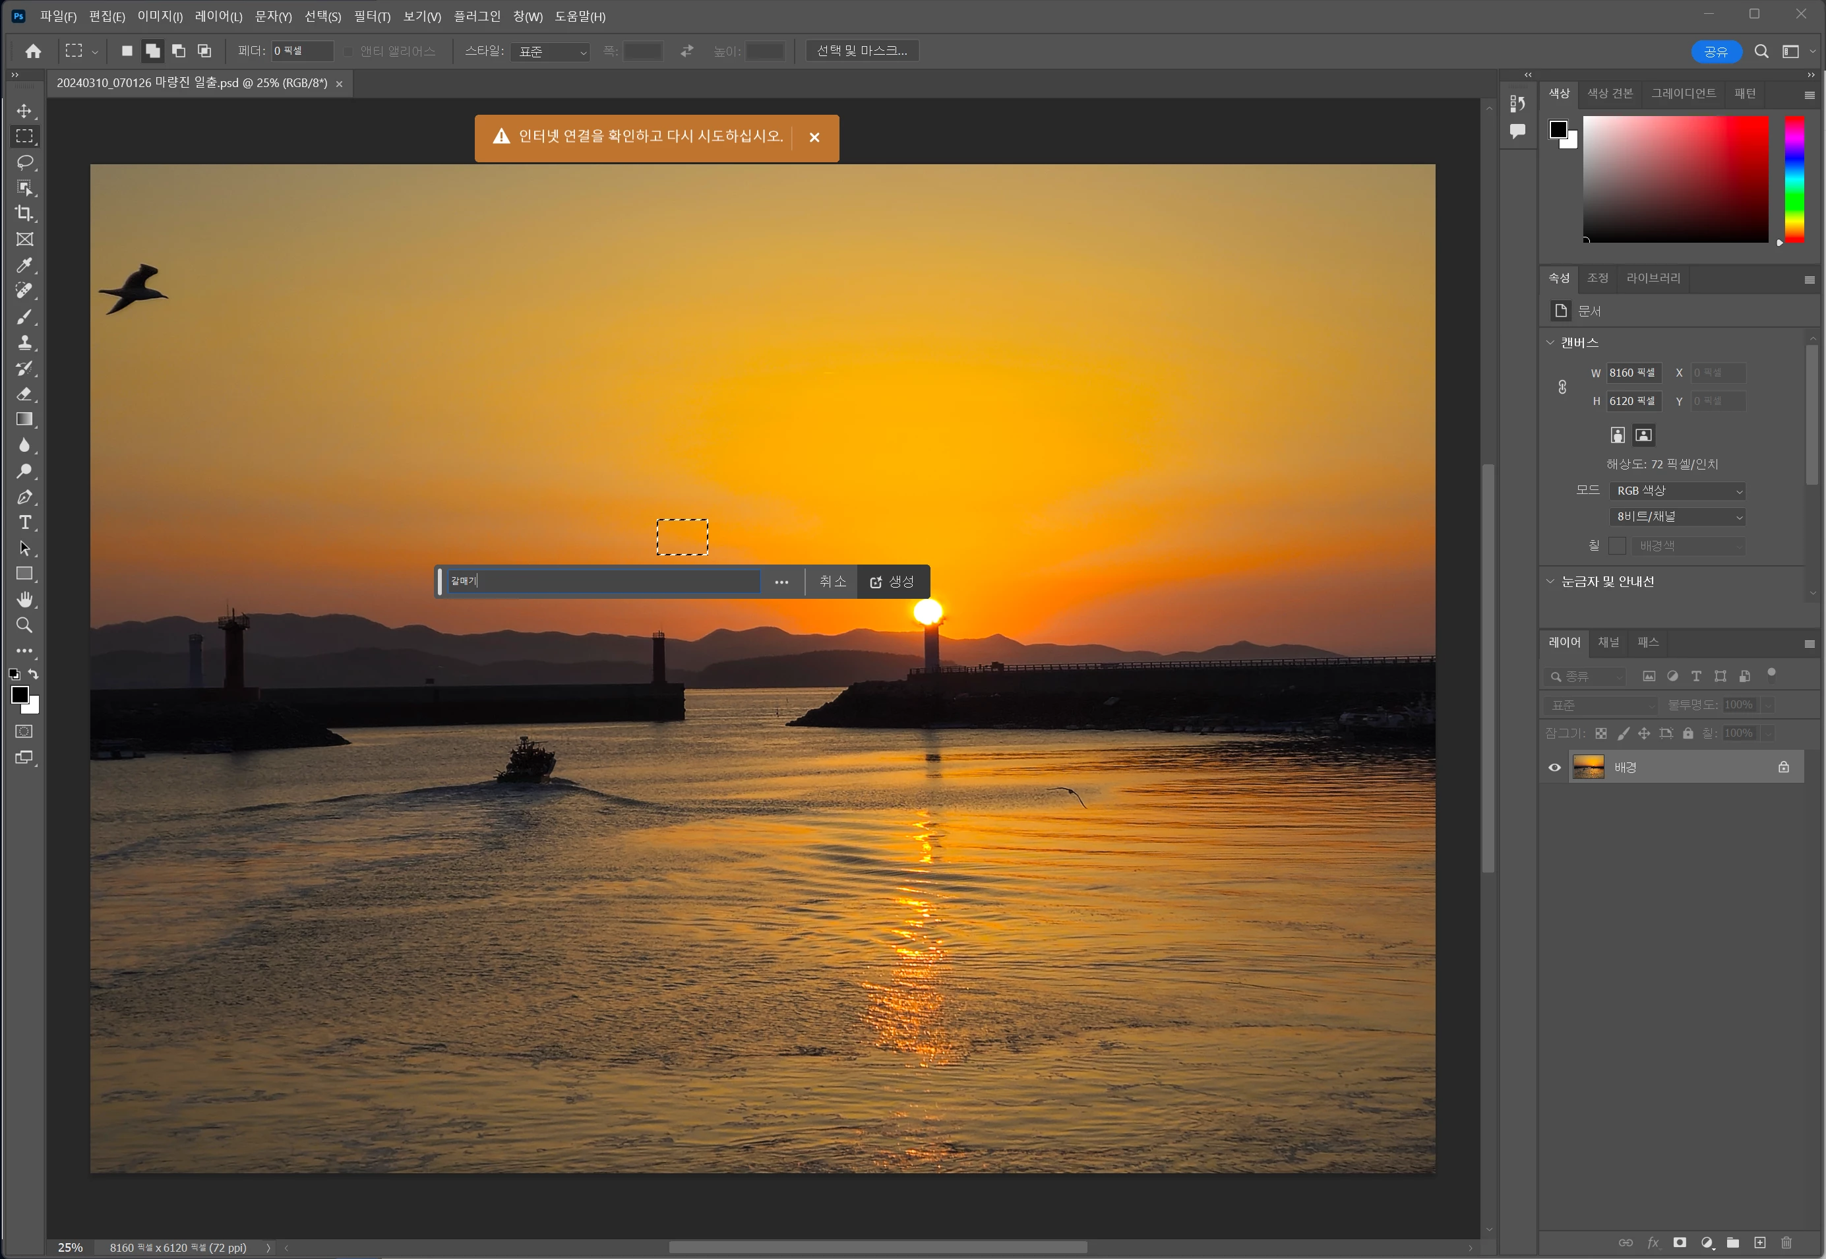
Task: Toggle the canvas width-height link
Action: [x=1562, y=386]
